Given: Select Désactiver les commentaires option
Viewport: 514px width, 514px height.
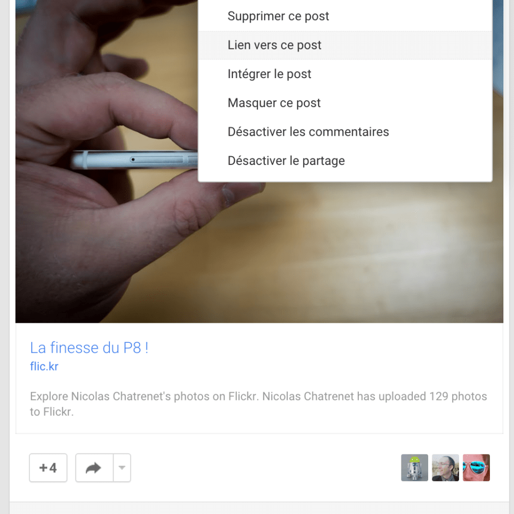Looking at the screenshot, I should (345, 132).
